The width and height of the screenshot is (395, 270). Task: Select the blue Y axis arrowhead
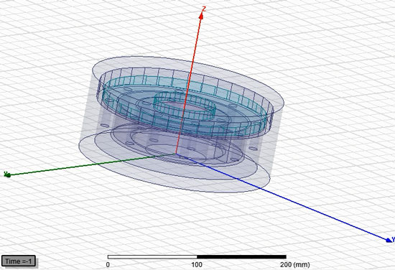pos(389,241)
